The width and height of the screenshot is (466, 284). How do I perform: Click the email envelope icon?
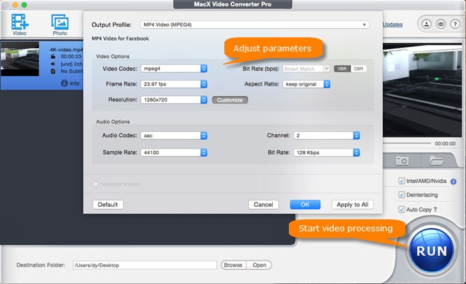click(441, 24)
